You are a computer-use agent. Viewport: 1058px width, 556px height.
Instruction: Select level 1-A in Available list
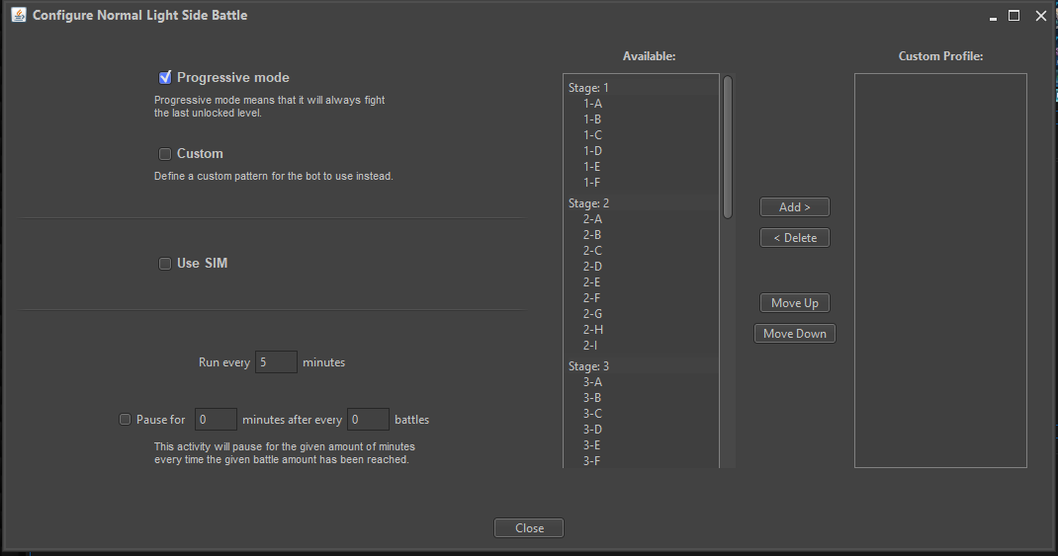[x=592, y=104]
